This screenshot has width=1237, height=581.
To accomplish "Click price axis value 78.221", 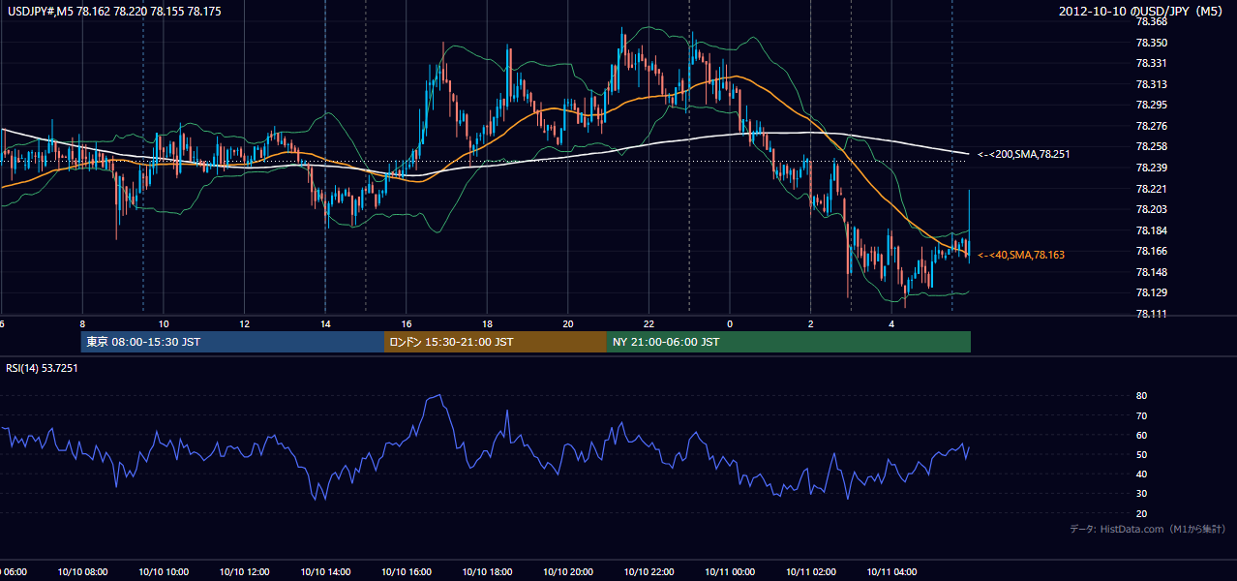I will pyautogui.click(x=1152, y=189).
